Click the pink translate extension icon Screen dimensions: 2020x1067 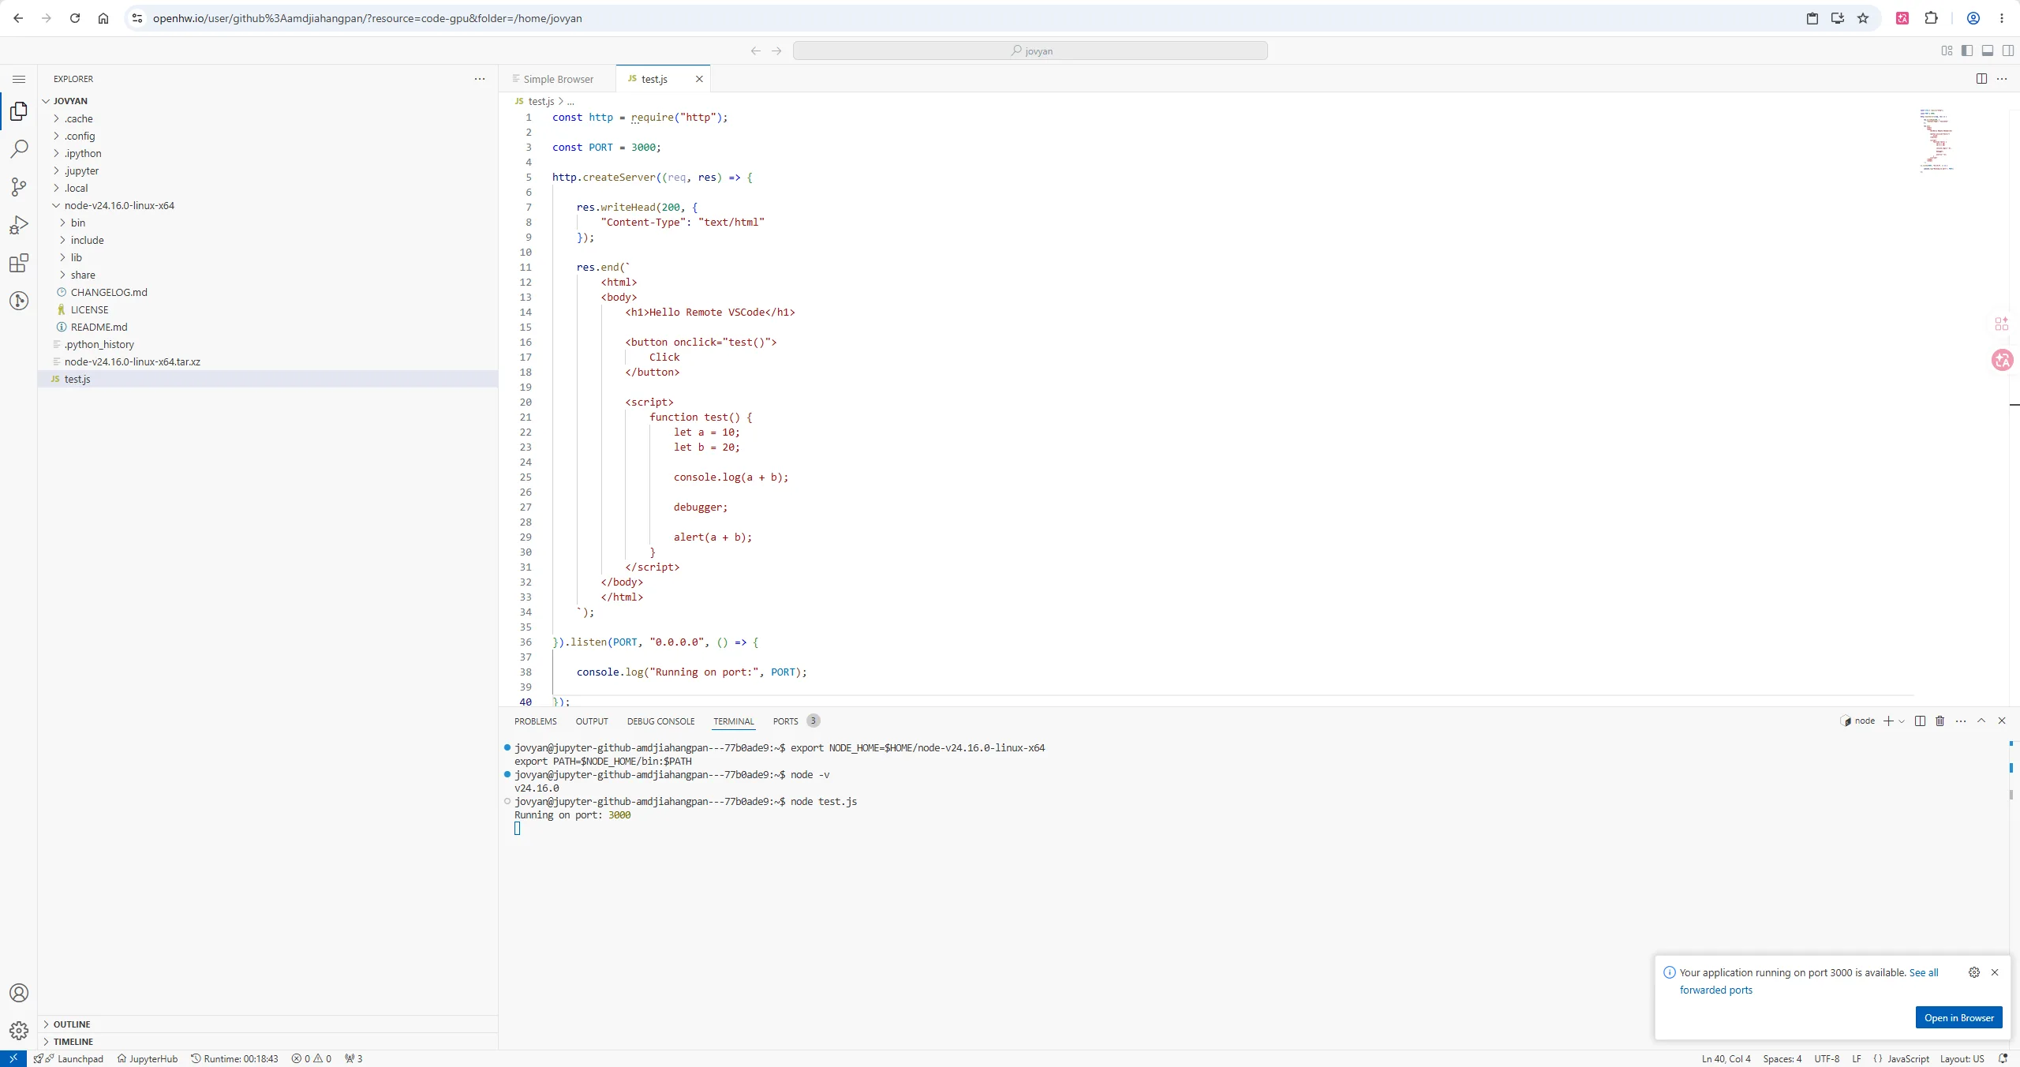[1902, 18]
